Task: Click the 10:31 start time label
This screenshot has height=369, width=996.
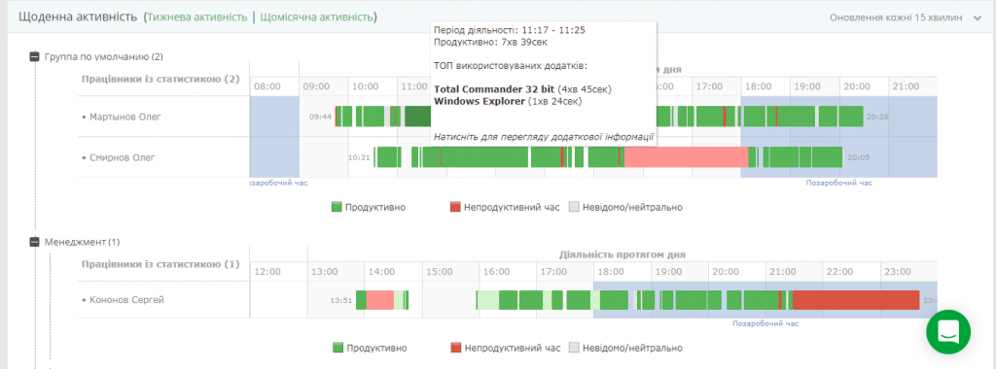Action: tap(359, 157)
